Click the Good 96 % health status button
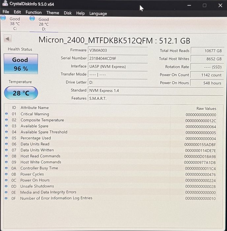Viewport: 227px width, 231px height. click(x=21, y=64)
